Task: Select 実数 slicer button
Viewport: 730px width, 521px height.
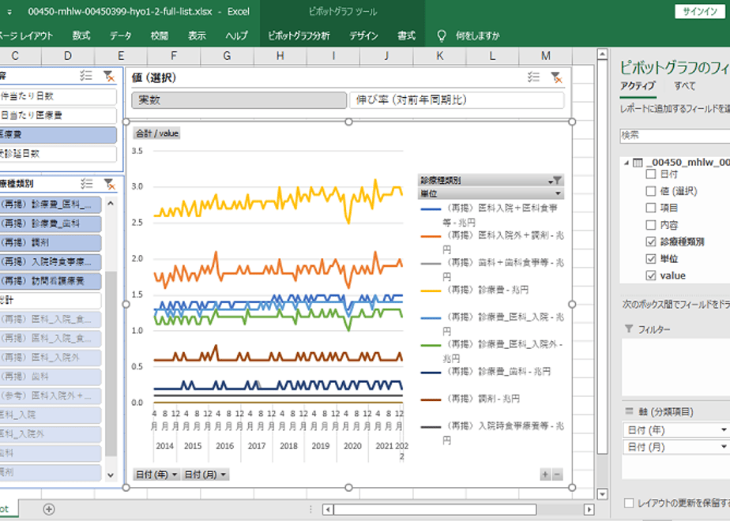Action: click(239, 100)
